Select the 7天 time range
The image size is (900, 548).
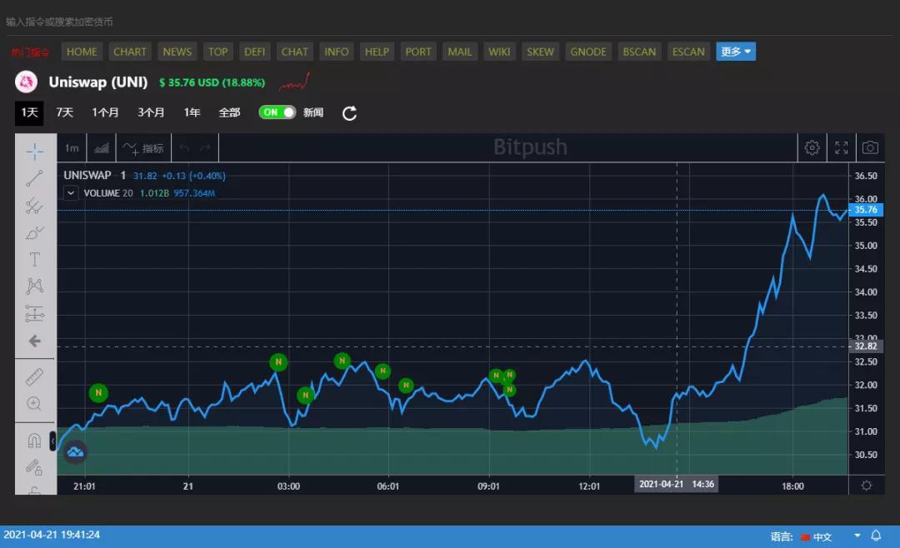[64, 113]
